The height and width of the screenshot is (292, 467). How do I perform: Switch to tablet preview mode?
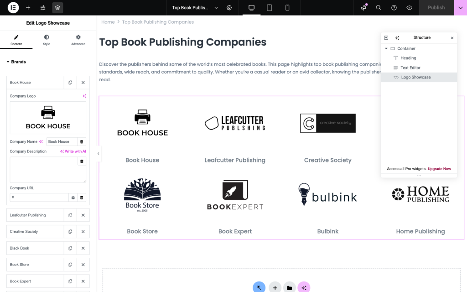click(269, 8)
